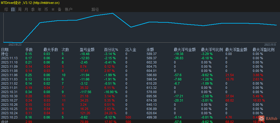Click the mtdriver.cn link in title

pos(47,3)
